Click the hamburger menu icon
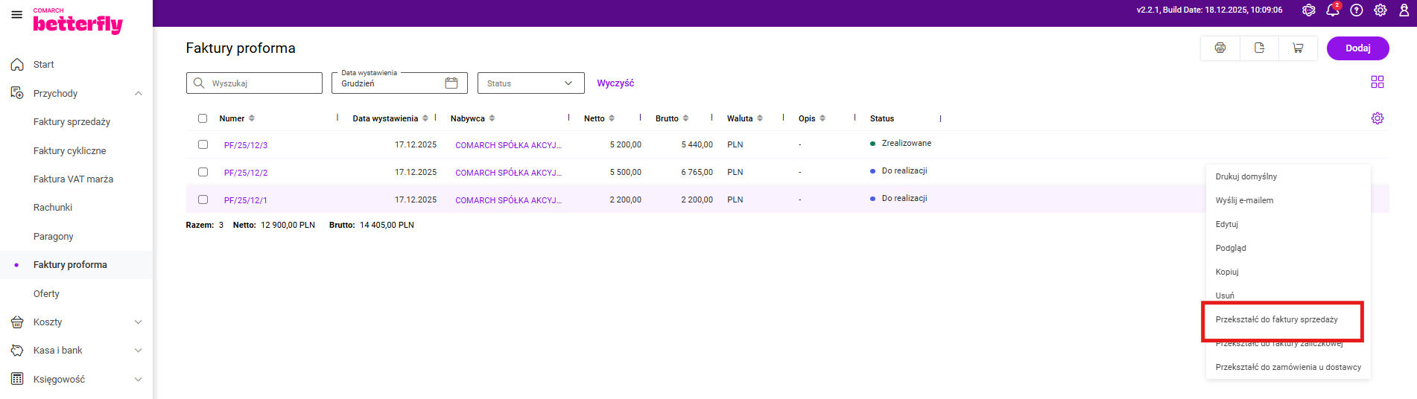This screenshot has width=1417, height=399. click(x=16, y=15)
